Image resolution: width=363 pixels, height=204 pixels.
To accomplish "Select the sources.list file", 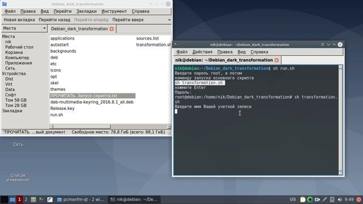I will (x=147, y=39).
